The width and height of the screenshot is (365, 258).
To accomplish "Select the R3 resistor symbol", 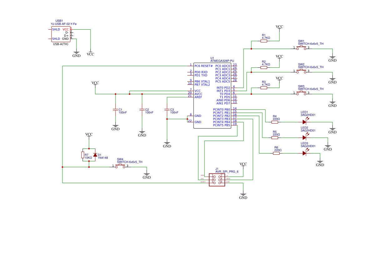I will click(x=264, y=88).
